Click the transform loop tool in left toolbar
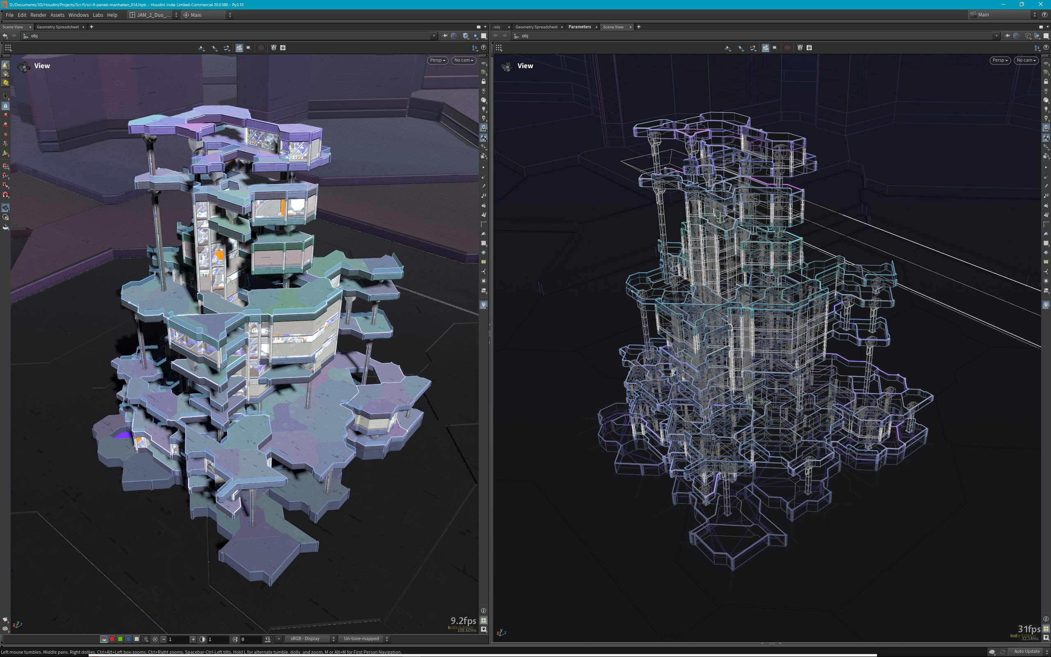 227,48
